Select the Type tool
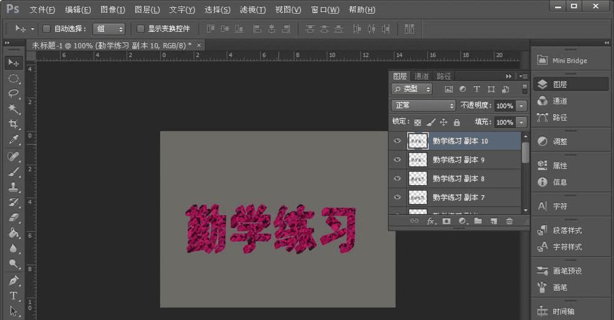The width and height of the screenshot is (614, 320). [14, 295]
